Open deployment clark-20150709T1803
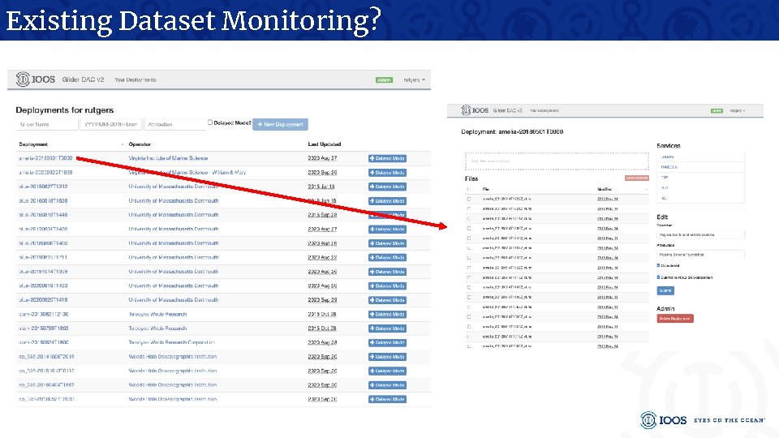 coord(43,328)
